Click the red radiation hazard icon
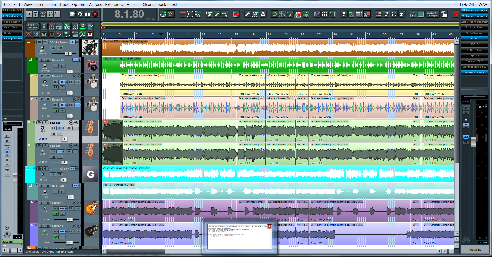This screenshot has width=492, height=257. coord(456,14)
